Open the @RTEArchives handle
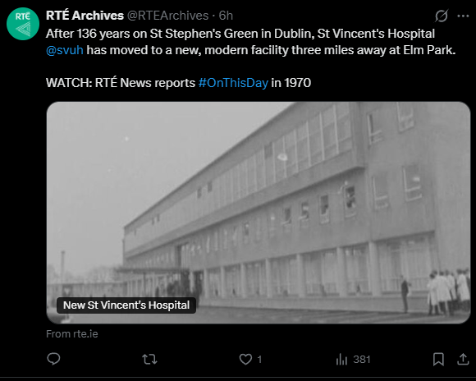Viewport: 476px width, 381px height. [167, 16]
